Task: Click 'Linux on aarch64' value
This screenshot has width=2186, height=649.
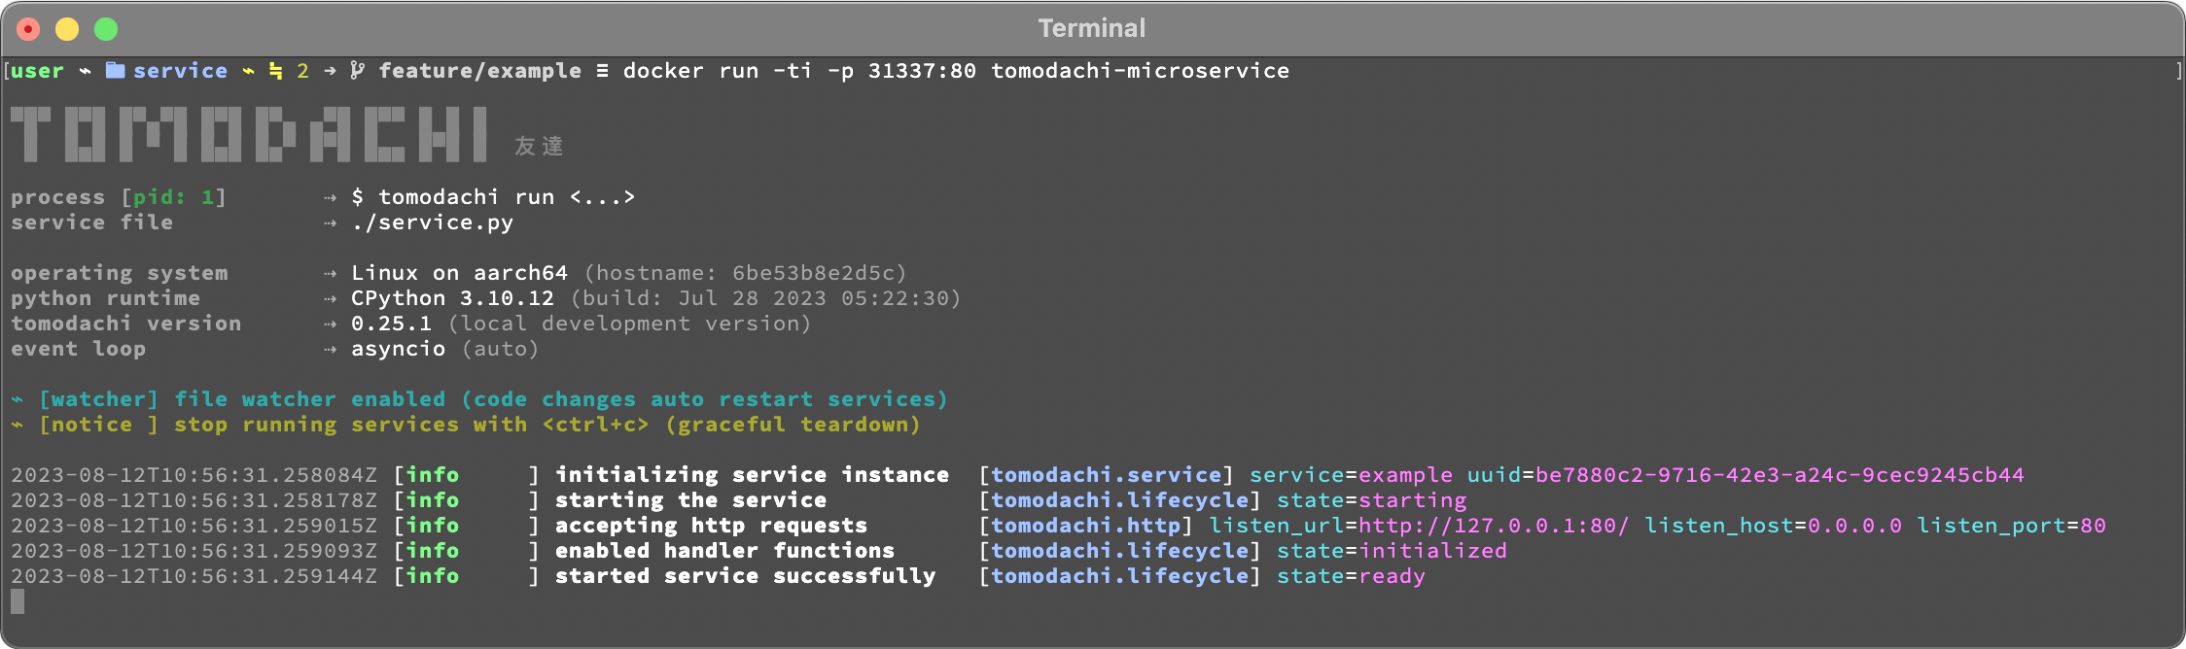Action: 459,273
